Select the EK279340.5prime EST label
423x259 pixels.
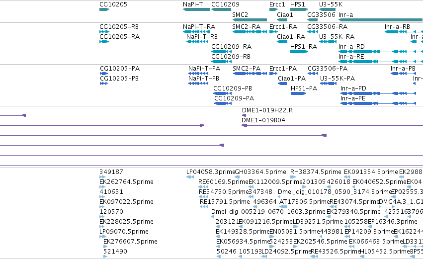pos(354,212)
